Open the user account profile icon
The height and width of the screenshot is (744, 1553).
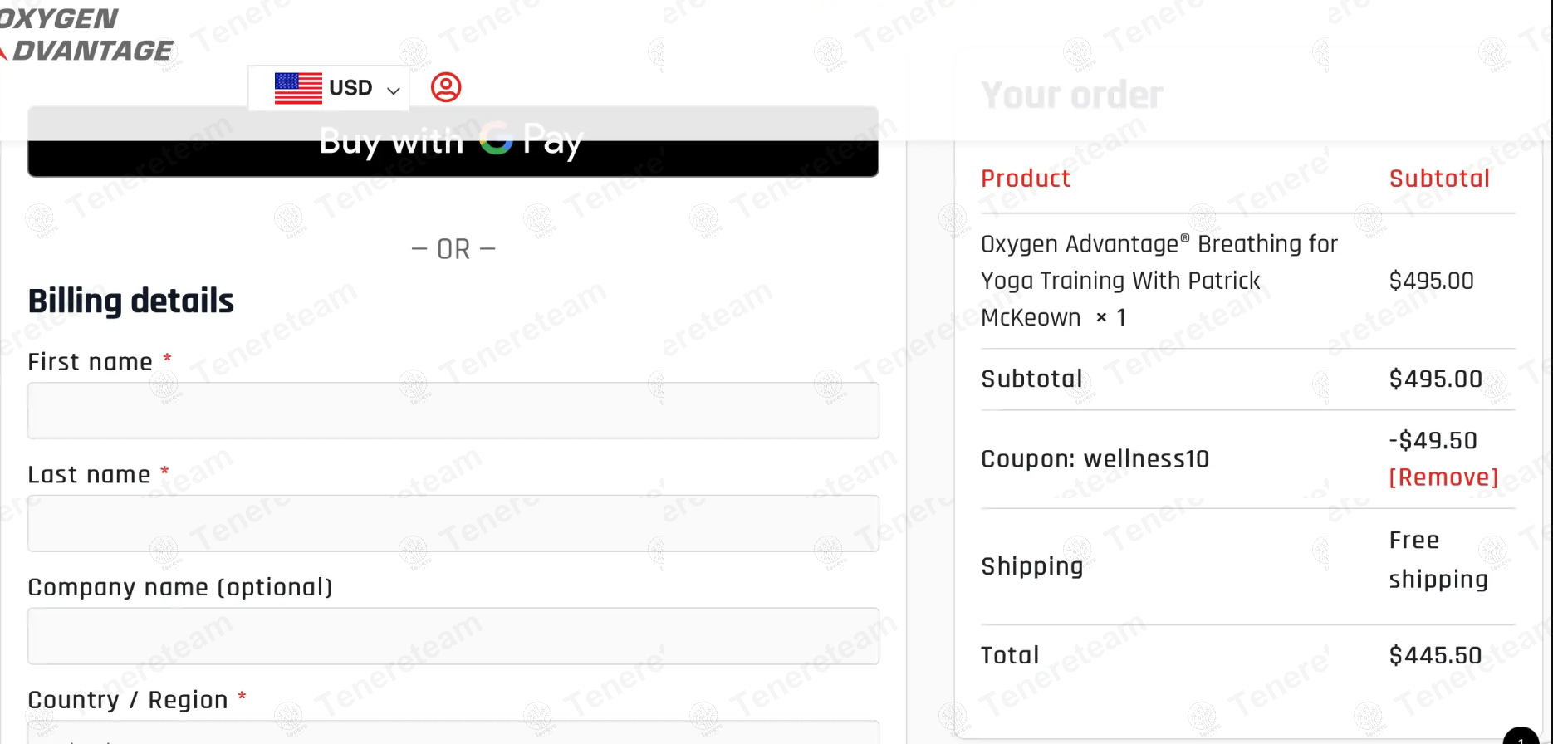[x=446, y=87]
